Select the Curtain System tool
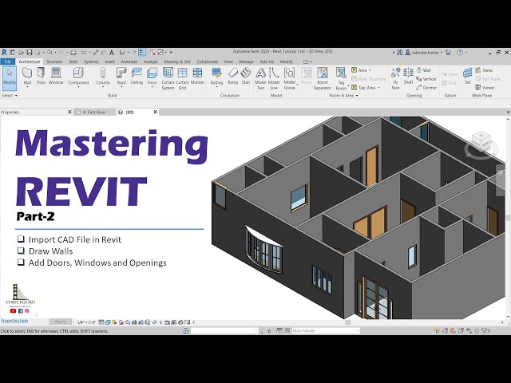The image size is (511, 383). [x=168, y=78]
